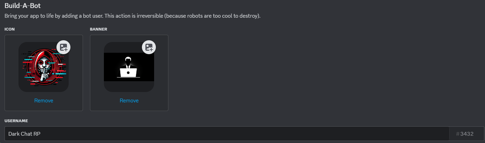Click the upload image icon on the banner
The width and height of the screenshot is (485, 143).
pyautogui.click(x=149, y=48)
